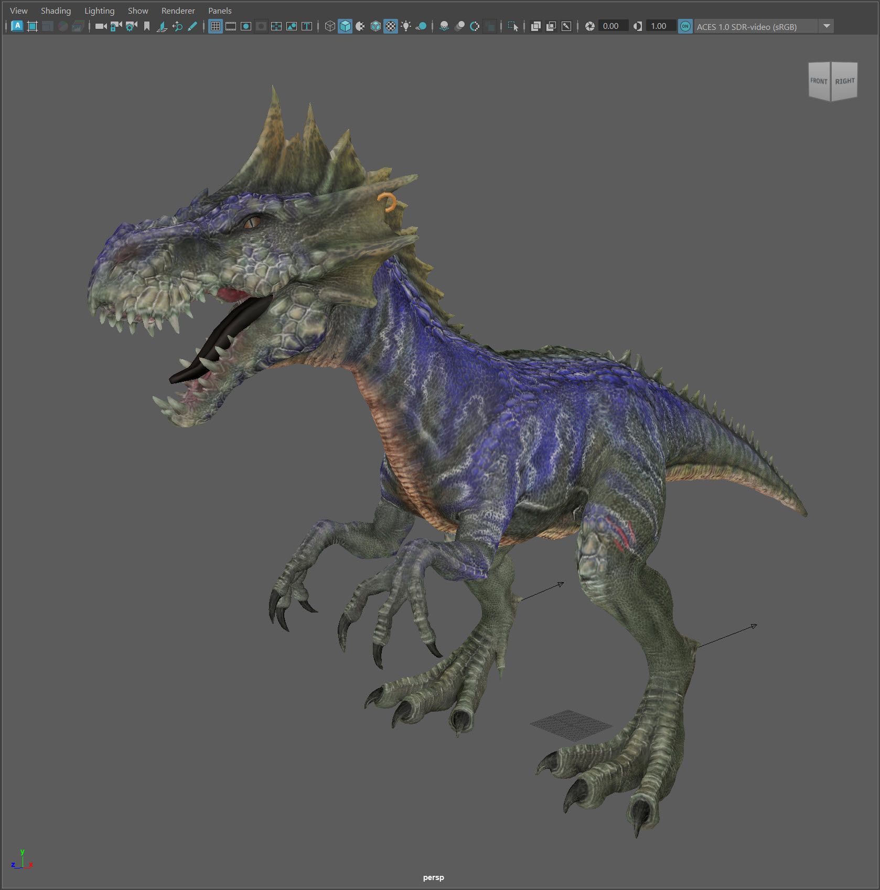The width and height of the screenshot is (880, 890).
Task: Toggle the Safe Title 'T' icon
Action: coord(307,26)
